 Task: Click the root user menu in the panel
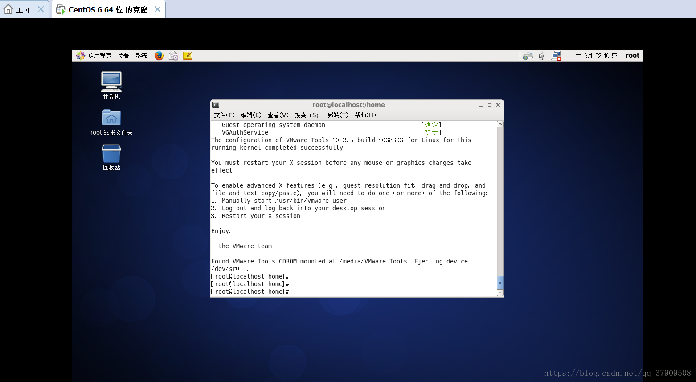pos(632,56)
